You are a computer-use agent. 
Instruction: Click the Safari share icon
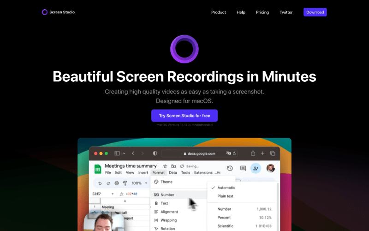253,153
